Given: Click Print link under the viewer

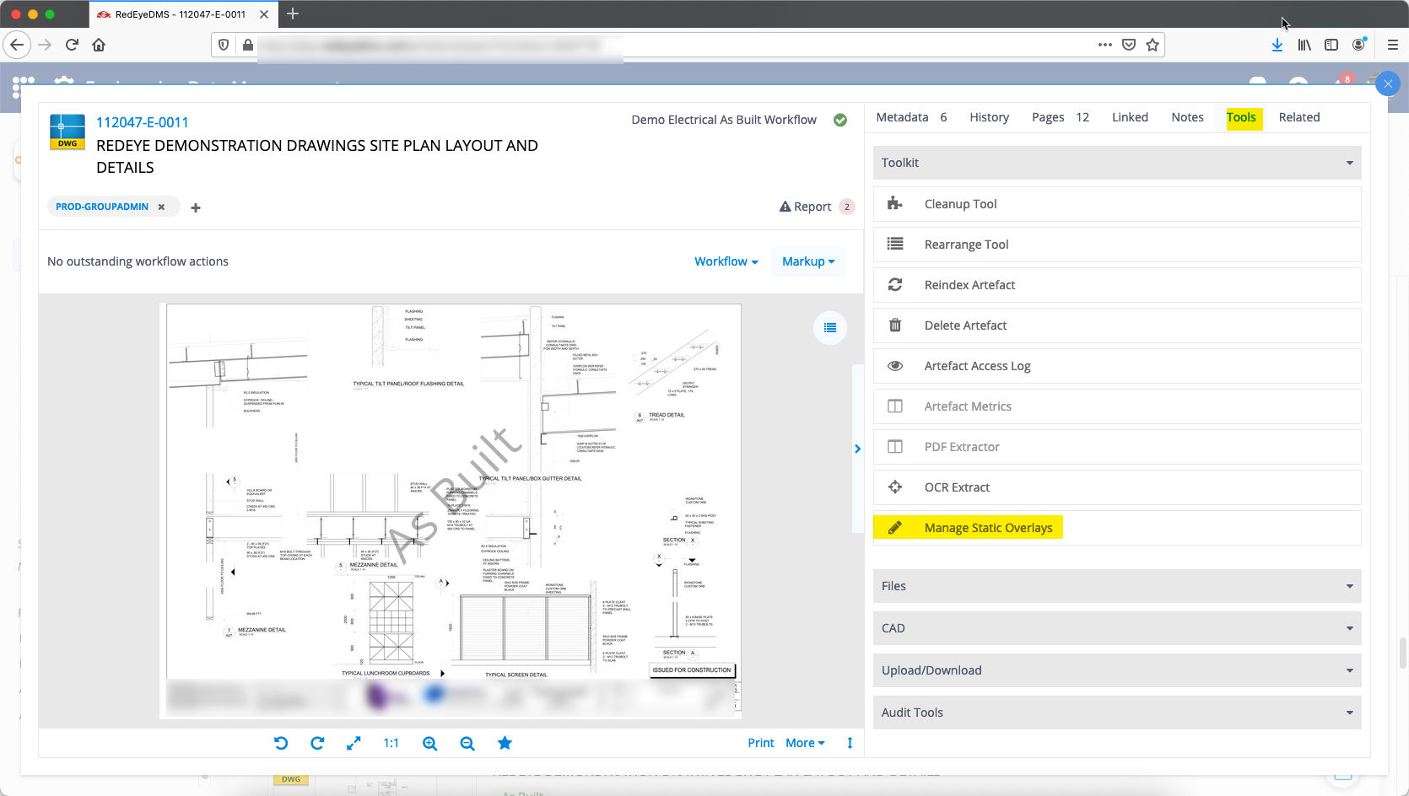Looking at the screenshot, I should click(x=760, y=743).
